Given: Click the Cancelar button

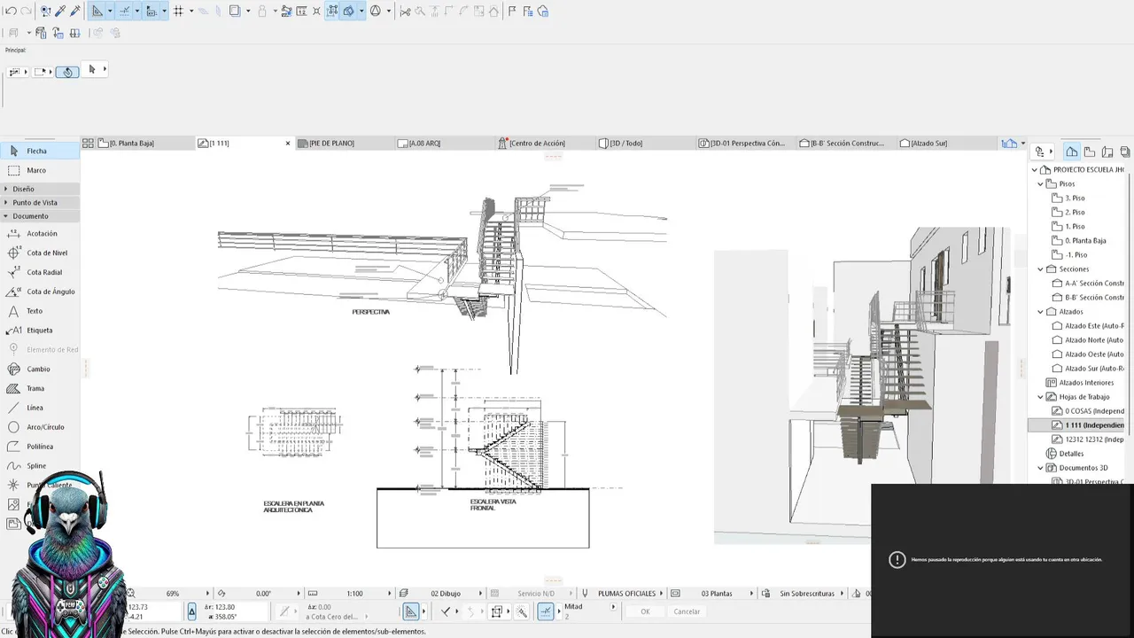Looking at the screenshot, I should coord(687,612).
